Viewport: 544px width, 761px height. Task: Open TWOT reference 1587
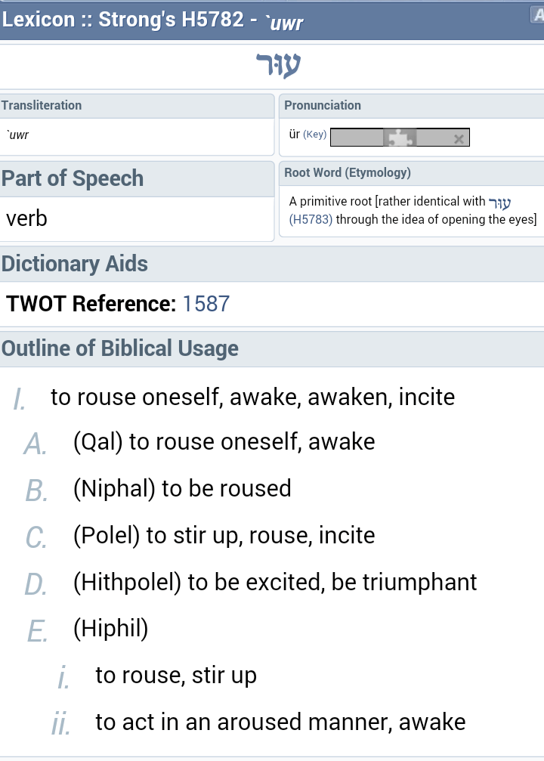coord(206,304)
